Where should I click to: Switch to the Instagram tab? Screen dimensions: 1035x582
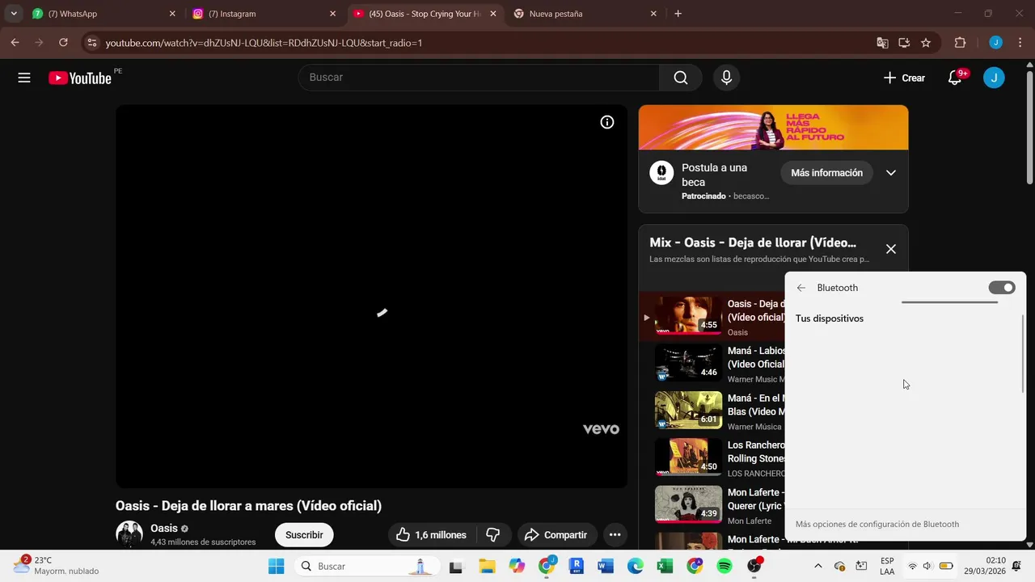[264, 14]
